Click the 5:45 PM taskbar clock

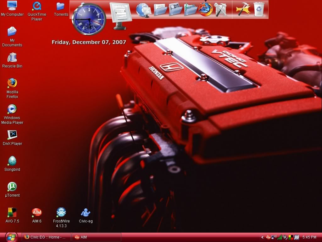(309, 237)
